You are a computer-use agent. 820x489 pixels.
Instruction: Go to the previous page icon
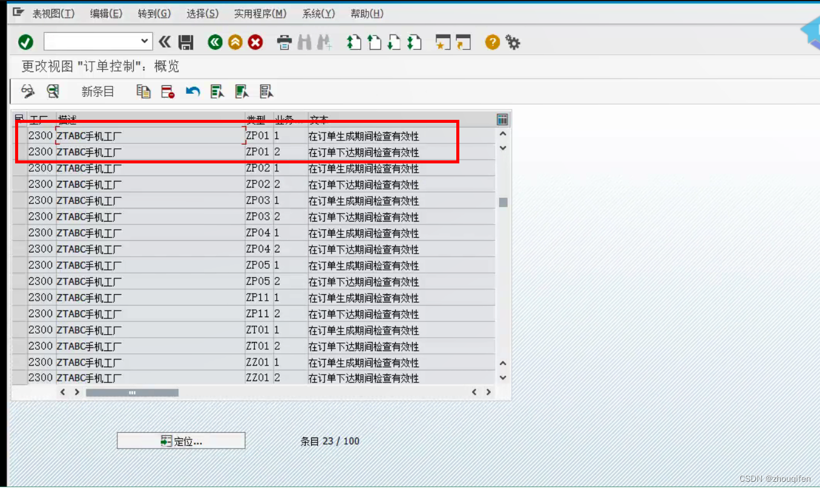[x=375, y=42]
